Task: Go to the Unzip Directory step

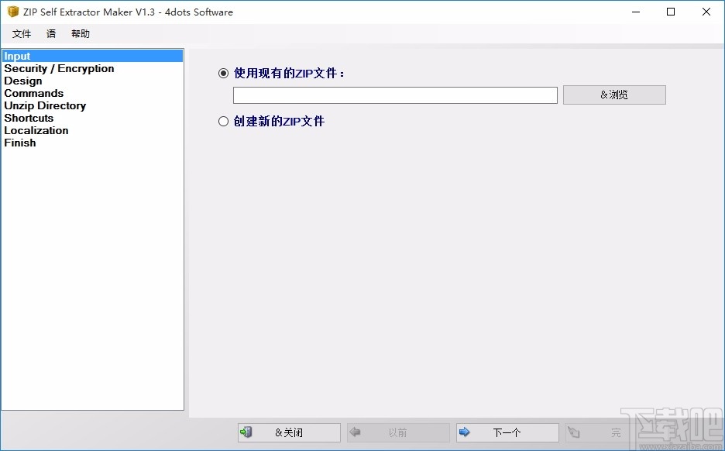Action: pyautogui.click(x=44, y=105)
